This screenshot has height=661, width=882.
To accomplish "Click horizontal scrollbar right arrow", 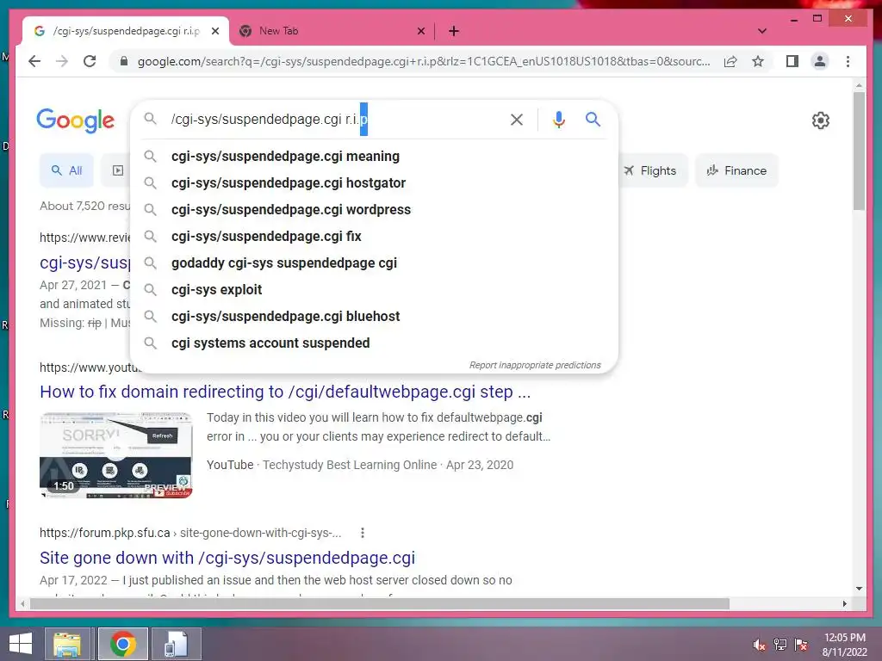I will point(845,603).
